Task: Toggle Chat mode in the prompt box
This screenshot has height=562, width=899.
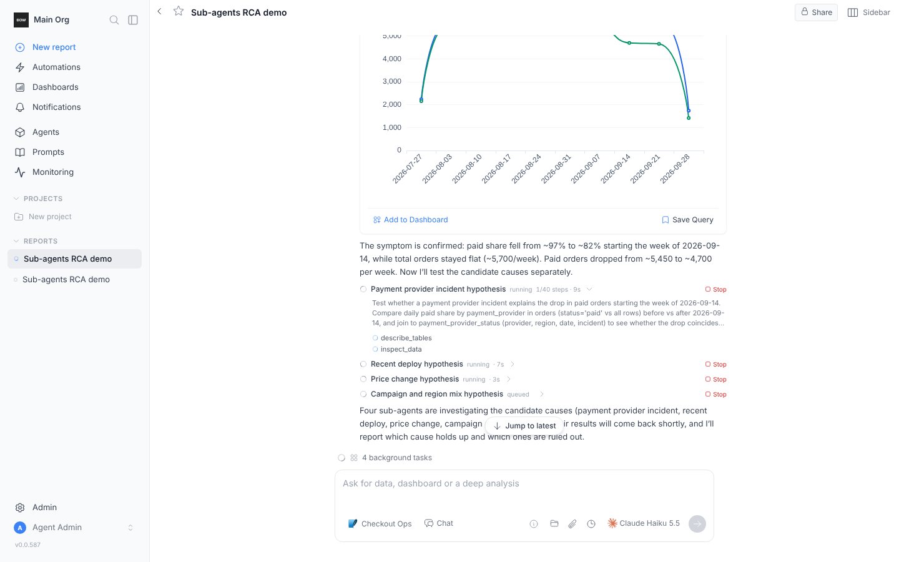Action: click(439, 523)
